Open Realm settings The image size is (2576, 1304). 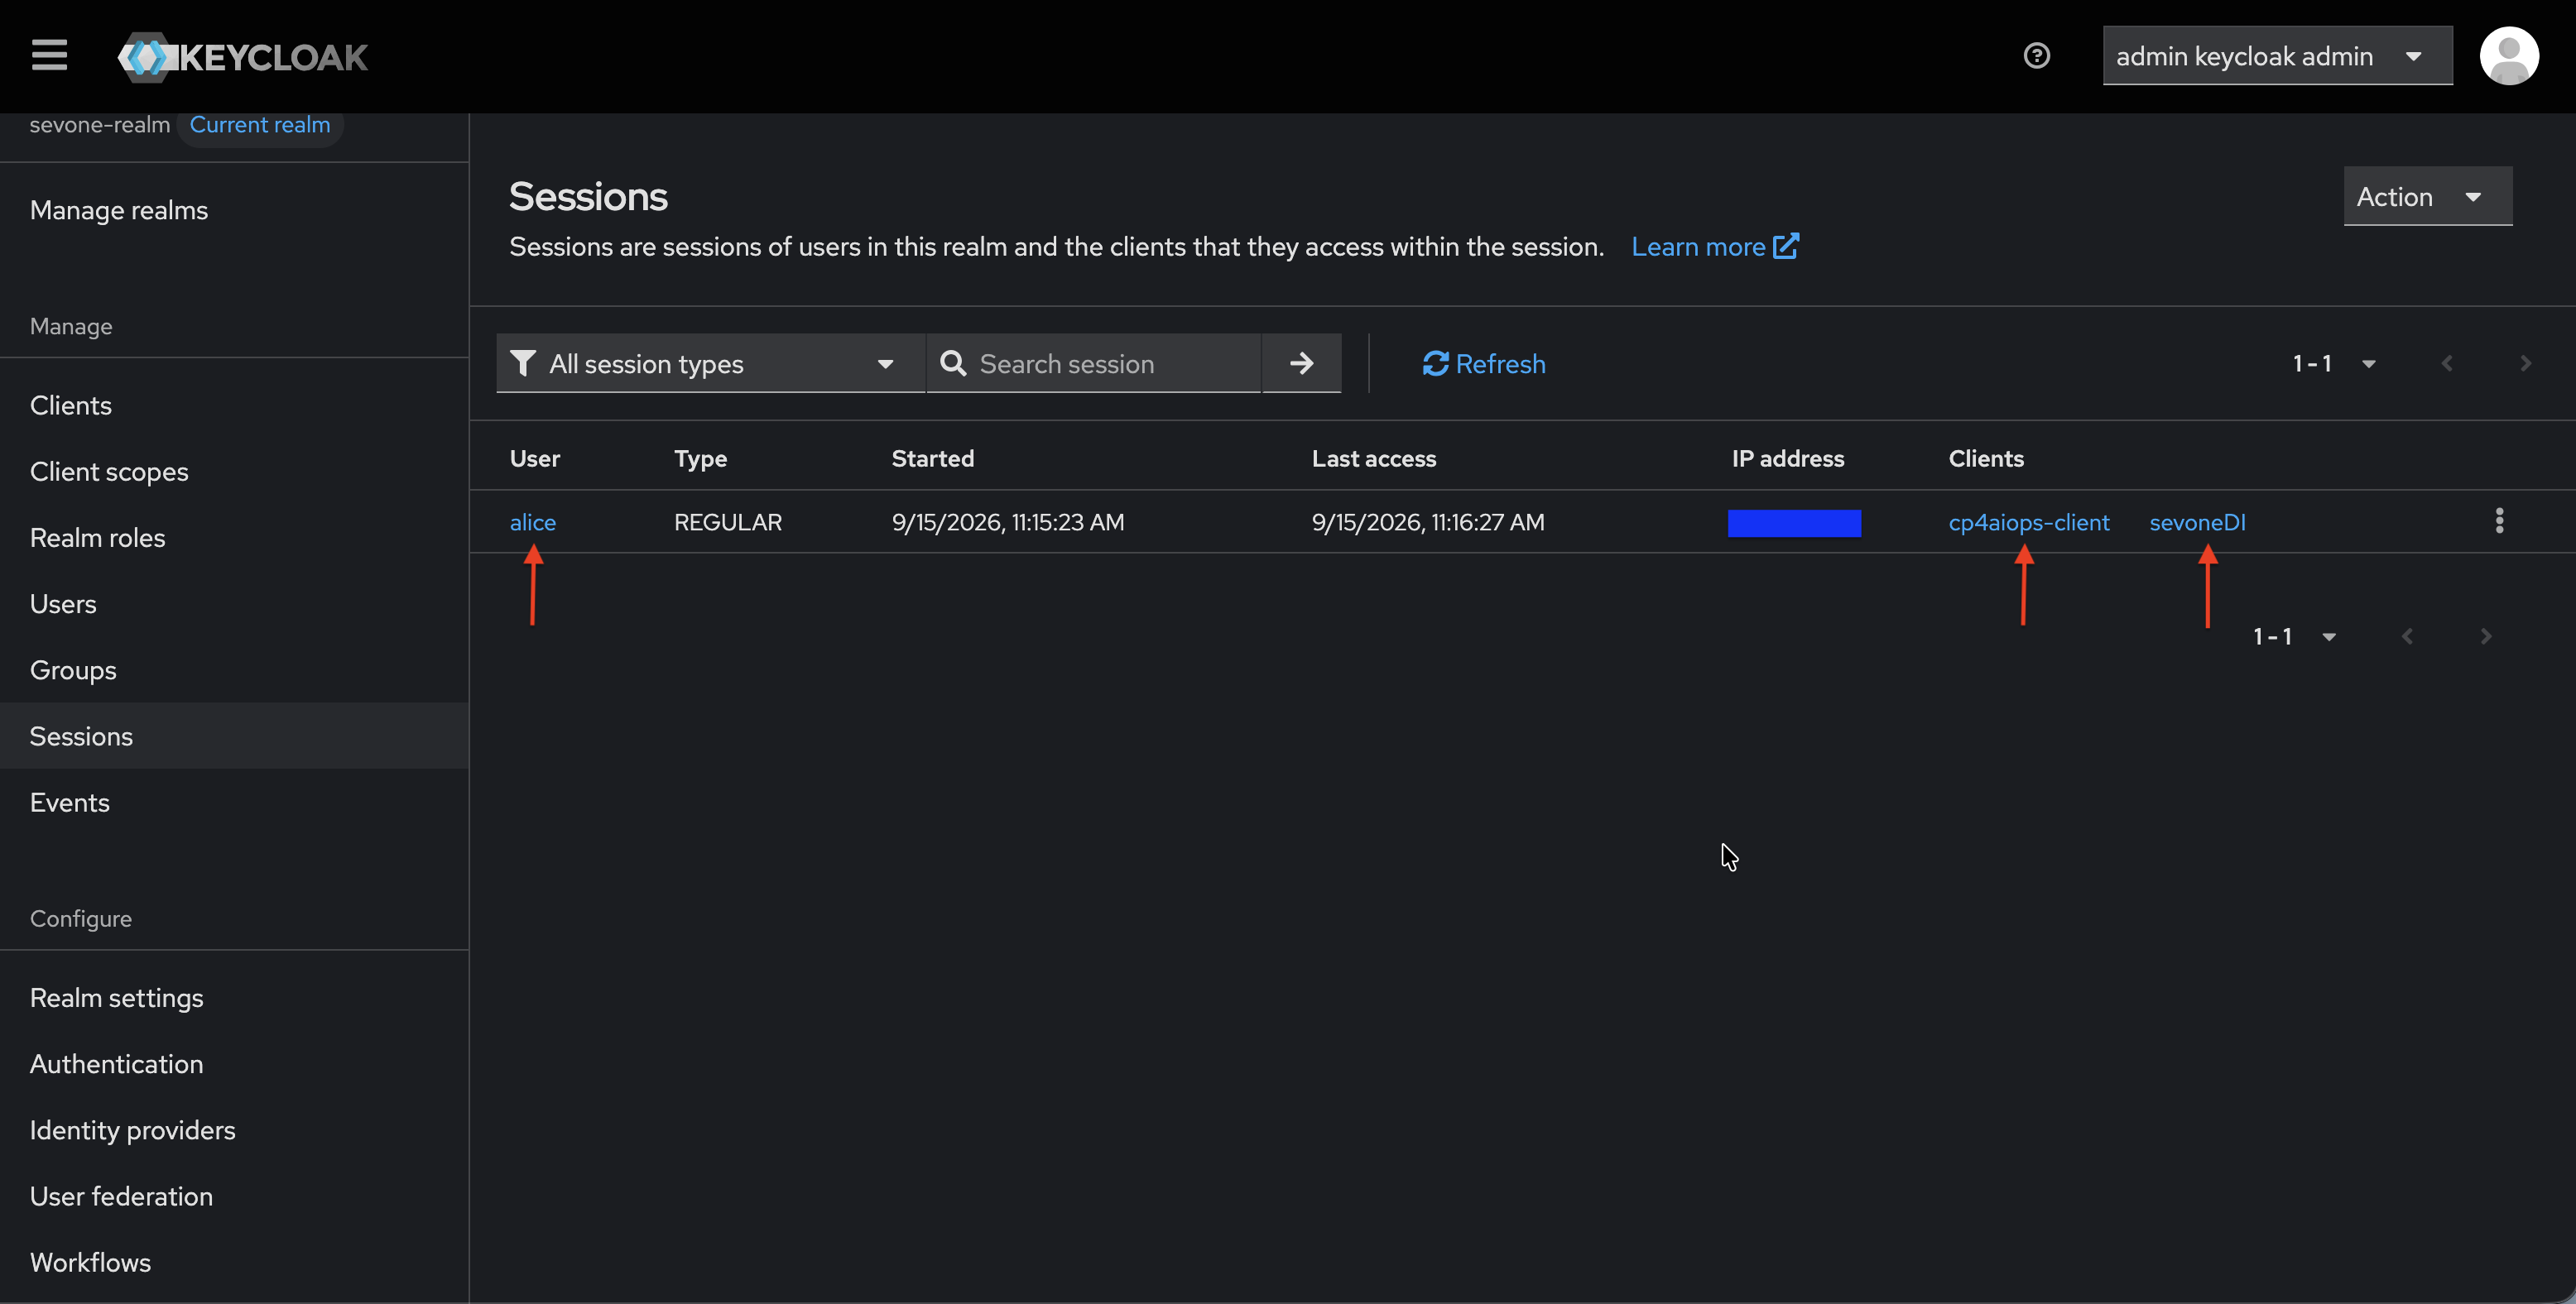pyautogui.click(x=117, y=998)
